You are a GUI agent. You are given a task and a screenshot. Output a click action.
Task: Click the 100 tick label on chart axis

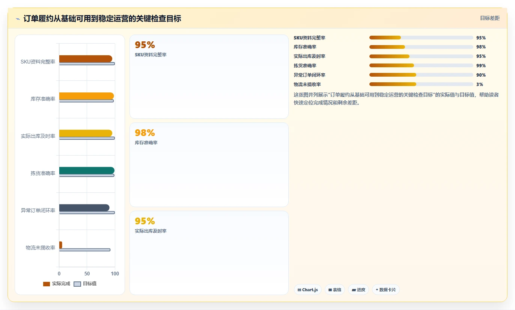[x=115, y=274]
